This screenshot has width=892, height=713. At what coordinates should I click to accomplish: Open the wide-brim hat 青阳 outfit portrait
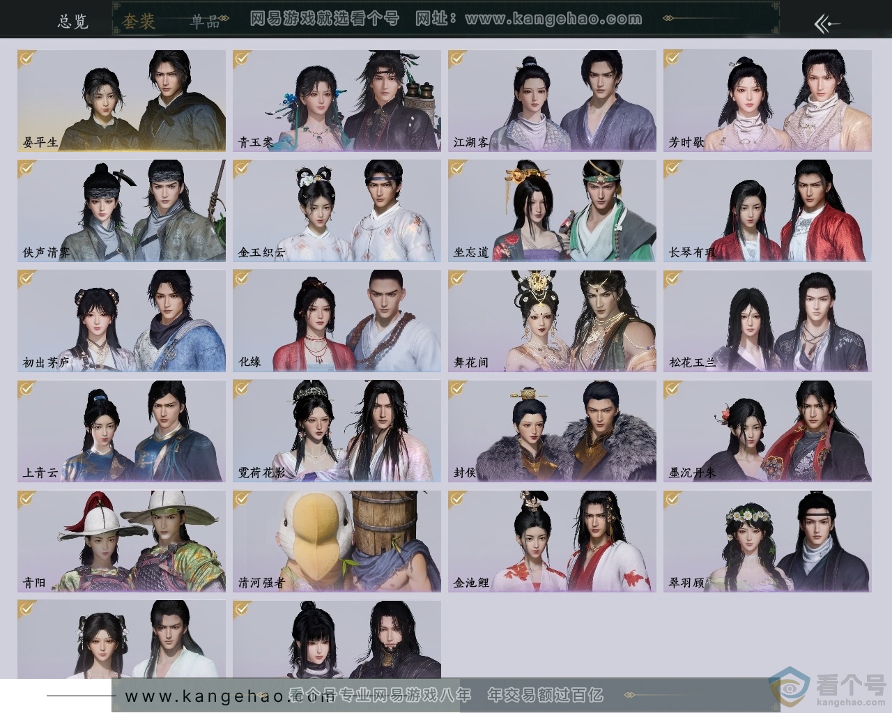[121, 541]
